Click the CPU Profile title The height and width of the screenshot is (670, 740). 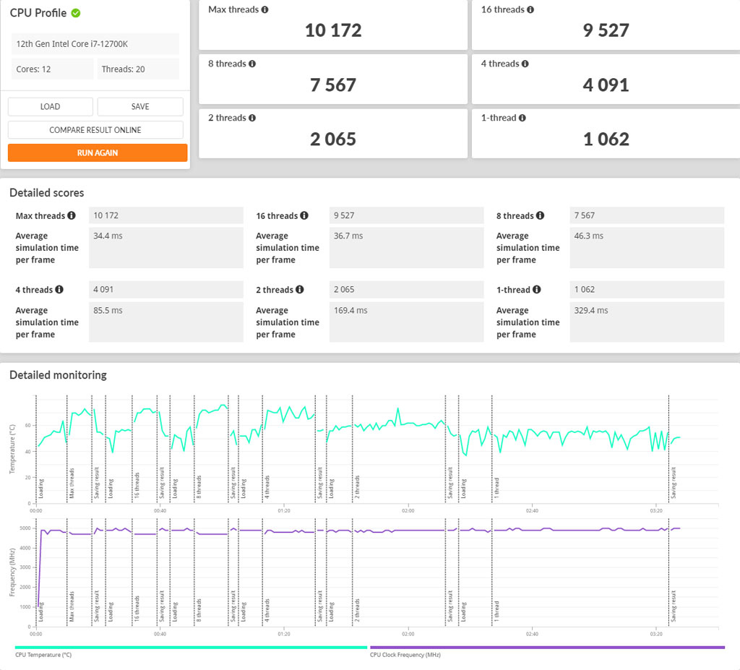tap(38, 13)
